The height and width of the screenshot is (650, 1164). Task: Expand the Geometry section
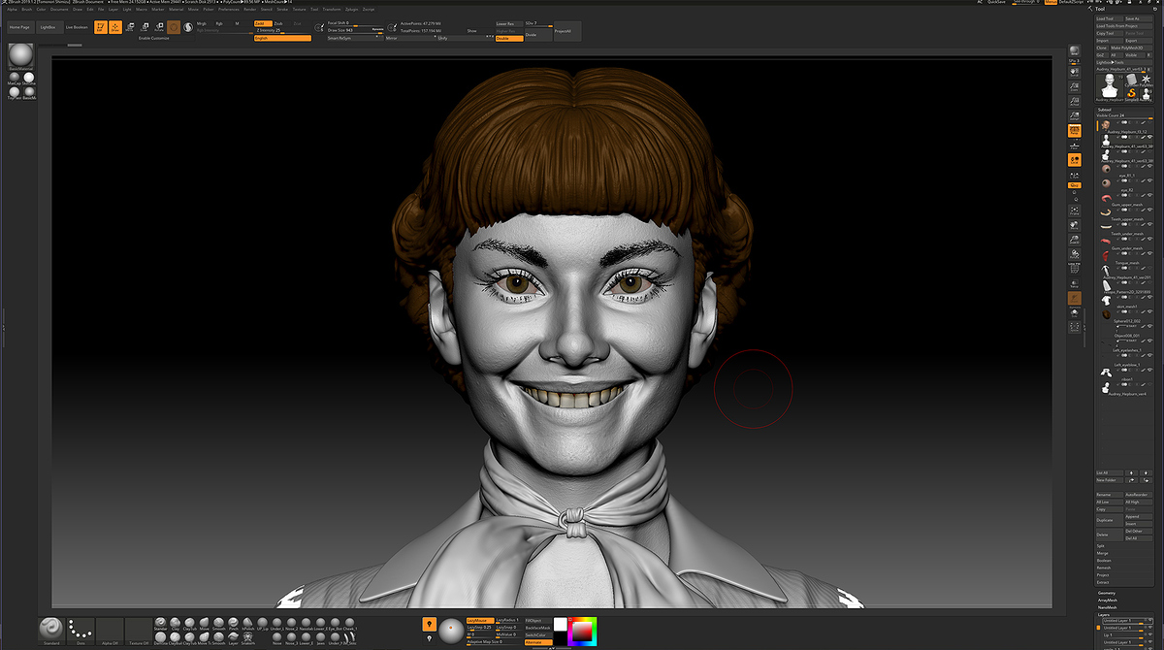1107,593
